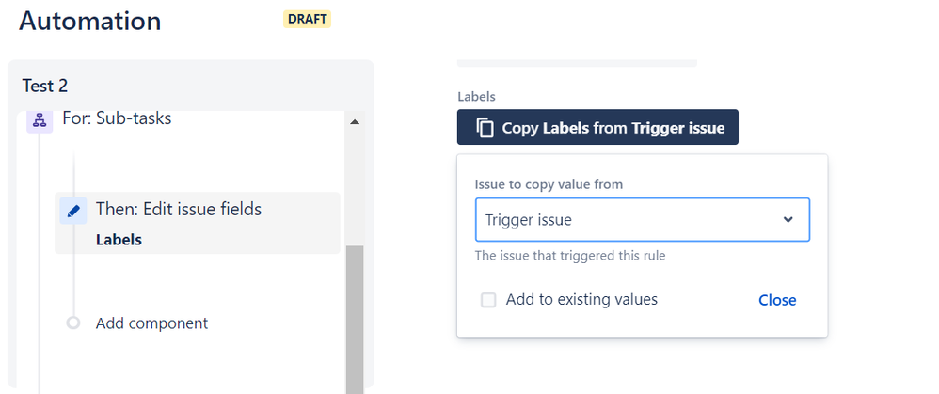Click Add component link

pos(151,323)
